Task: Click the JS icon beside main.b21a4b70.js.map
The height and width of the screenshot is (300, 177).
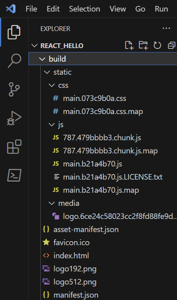Action: click(56, 190)
